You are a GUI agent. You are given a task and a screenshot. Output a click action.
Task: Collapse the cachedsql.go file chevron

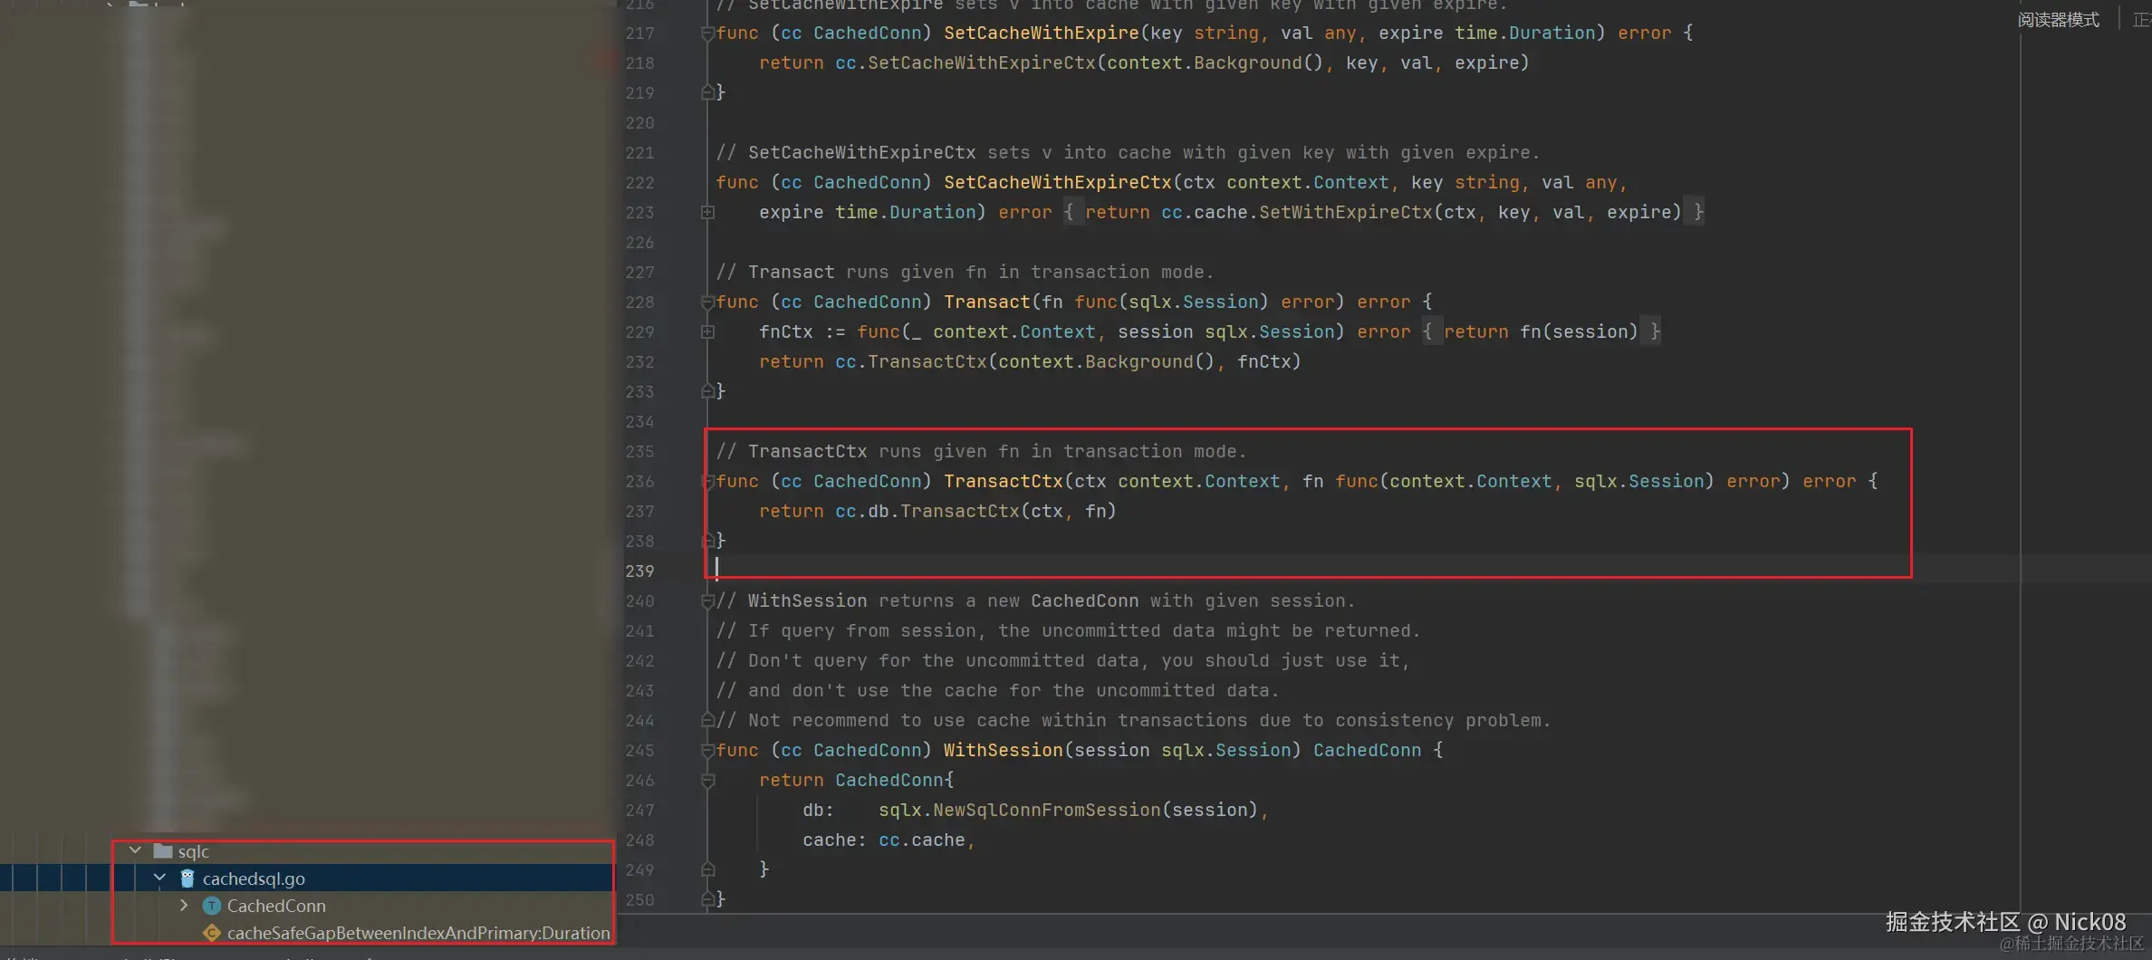[x=159, y=878]
